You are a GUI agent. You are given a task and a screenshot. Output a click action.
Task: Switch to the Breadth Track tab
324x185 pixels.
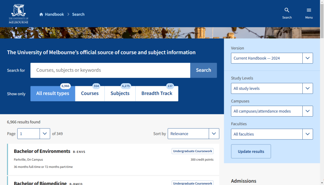click(157, 93)
